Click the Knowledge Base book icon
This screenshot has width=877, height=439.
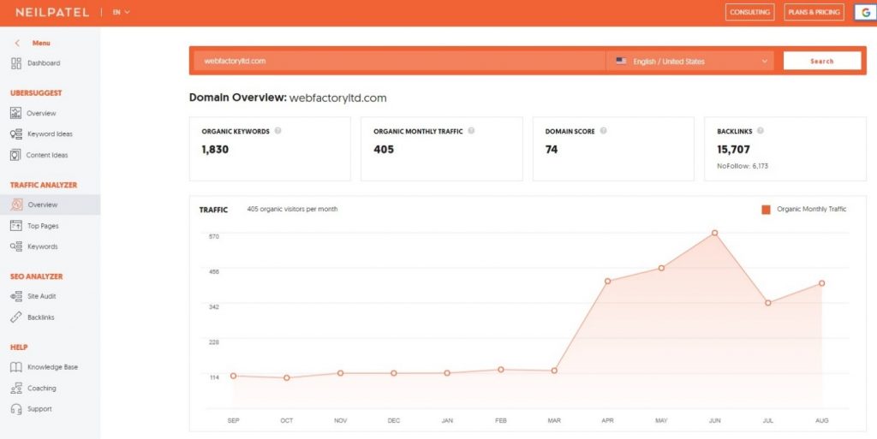point(16,367)
